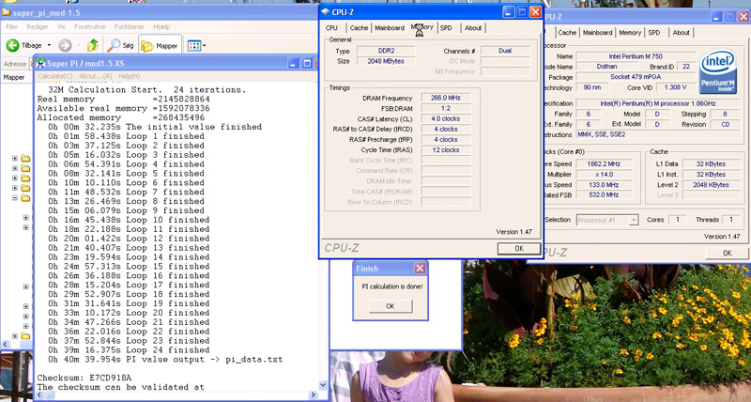Viewport: 751px width, 402px height.
Task: Switch to SPD tab in front CPU-Z
Action: tap(446, 28)
